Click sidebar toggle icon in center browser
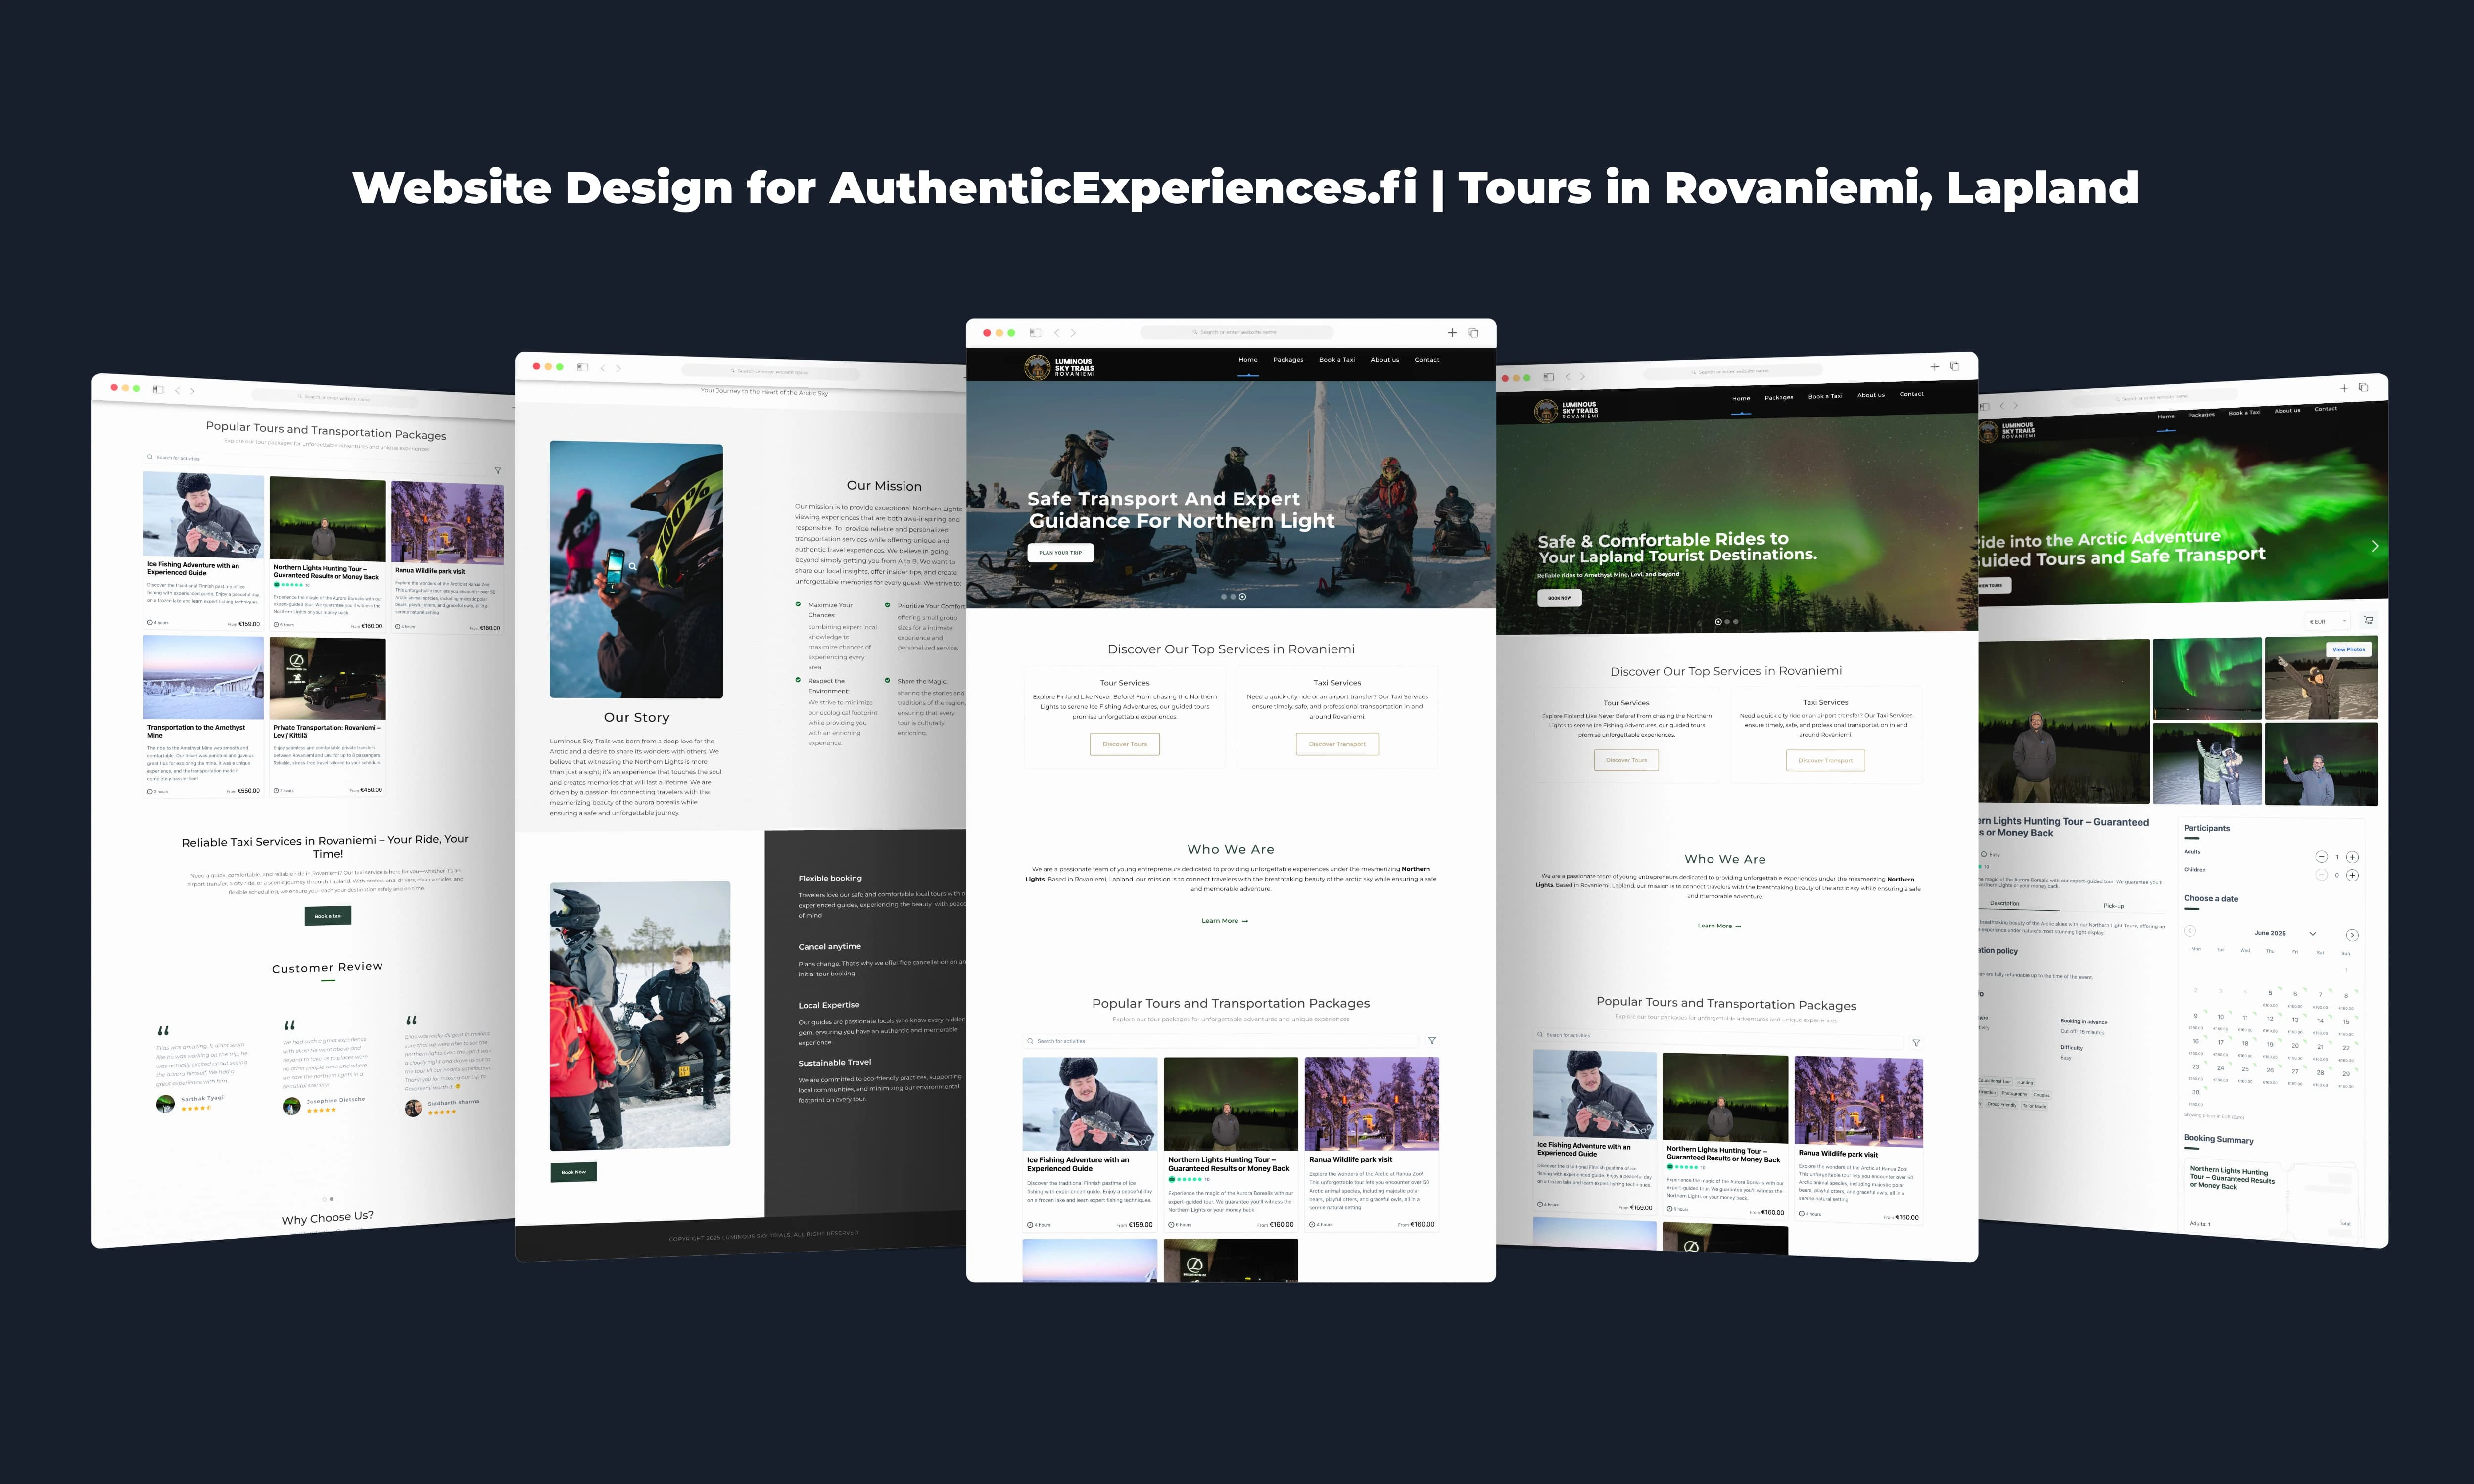Screen dimensions: 2474x1484 [x=1035, y=333]
